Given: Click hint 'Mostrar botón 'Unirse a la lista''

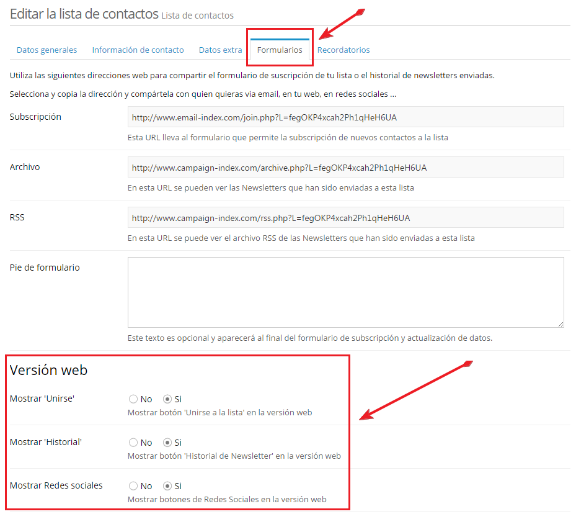Looking at the screenshot, I should pyautogui.click(x=219, y=413).
